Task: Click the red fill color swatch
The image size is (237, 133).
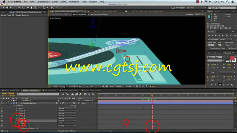Action: click(232, 58)
